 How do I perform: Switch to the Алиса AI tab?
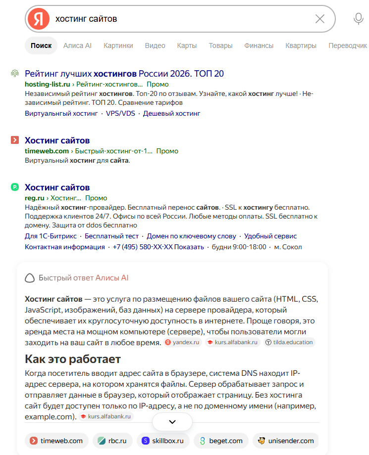[77, 45]
